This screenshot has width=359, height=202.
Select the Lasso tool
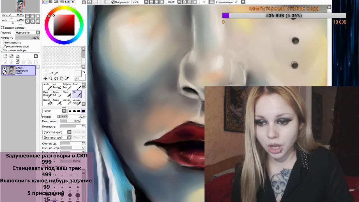[51, 74]
